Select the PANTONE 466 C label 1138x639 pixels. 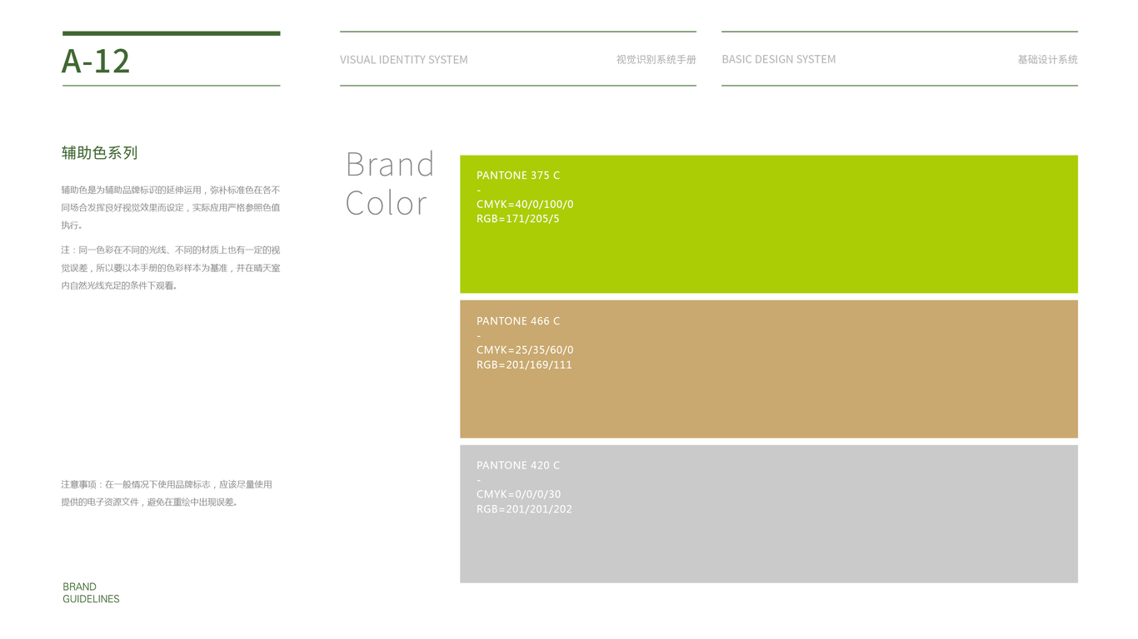[x=518, y=321]
